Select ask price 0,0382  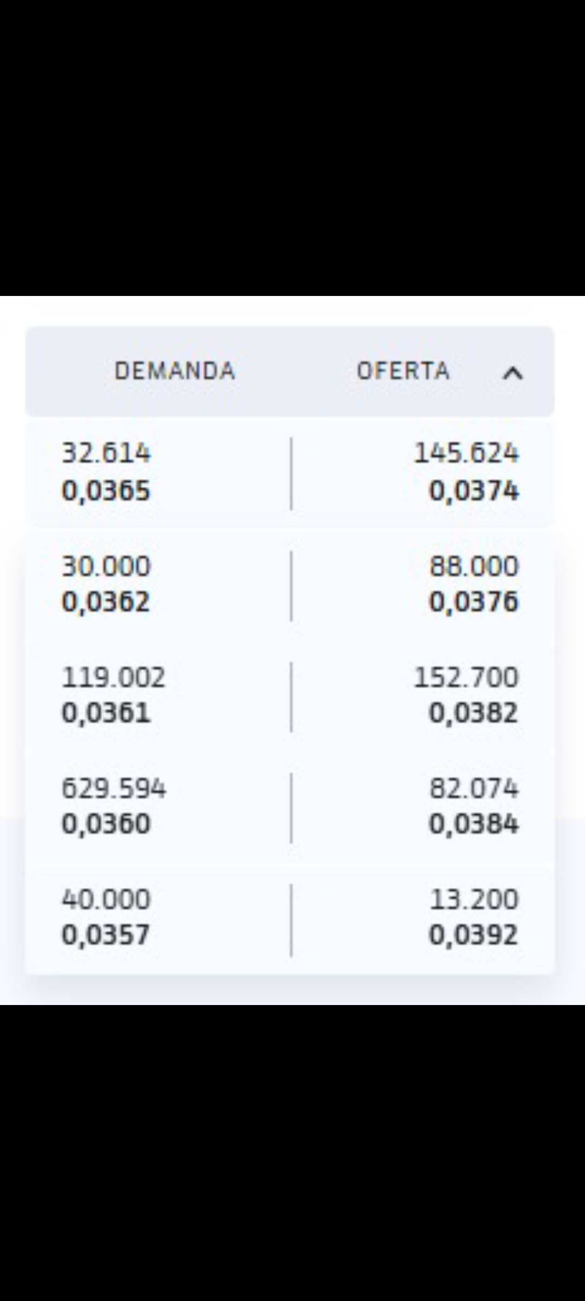(474, 713)
